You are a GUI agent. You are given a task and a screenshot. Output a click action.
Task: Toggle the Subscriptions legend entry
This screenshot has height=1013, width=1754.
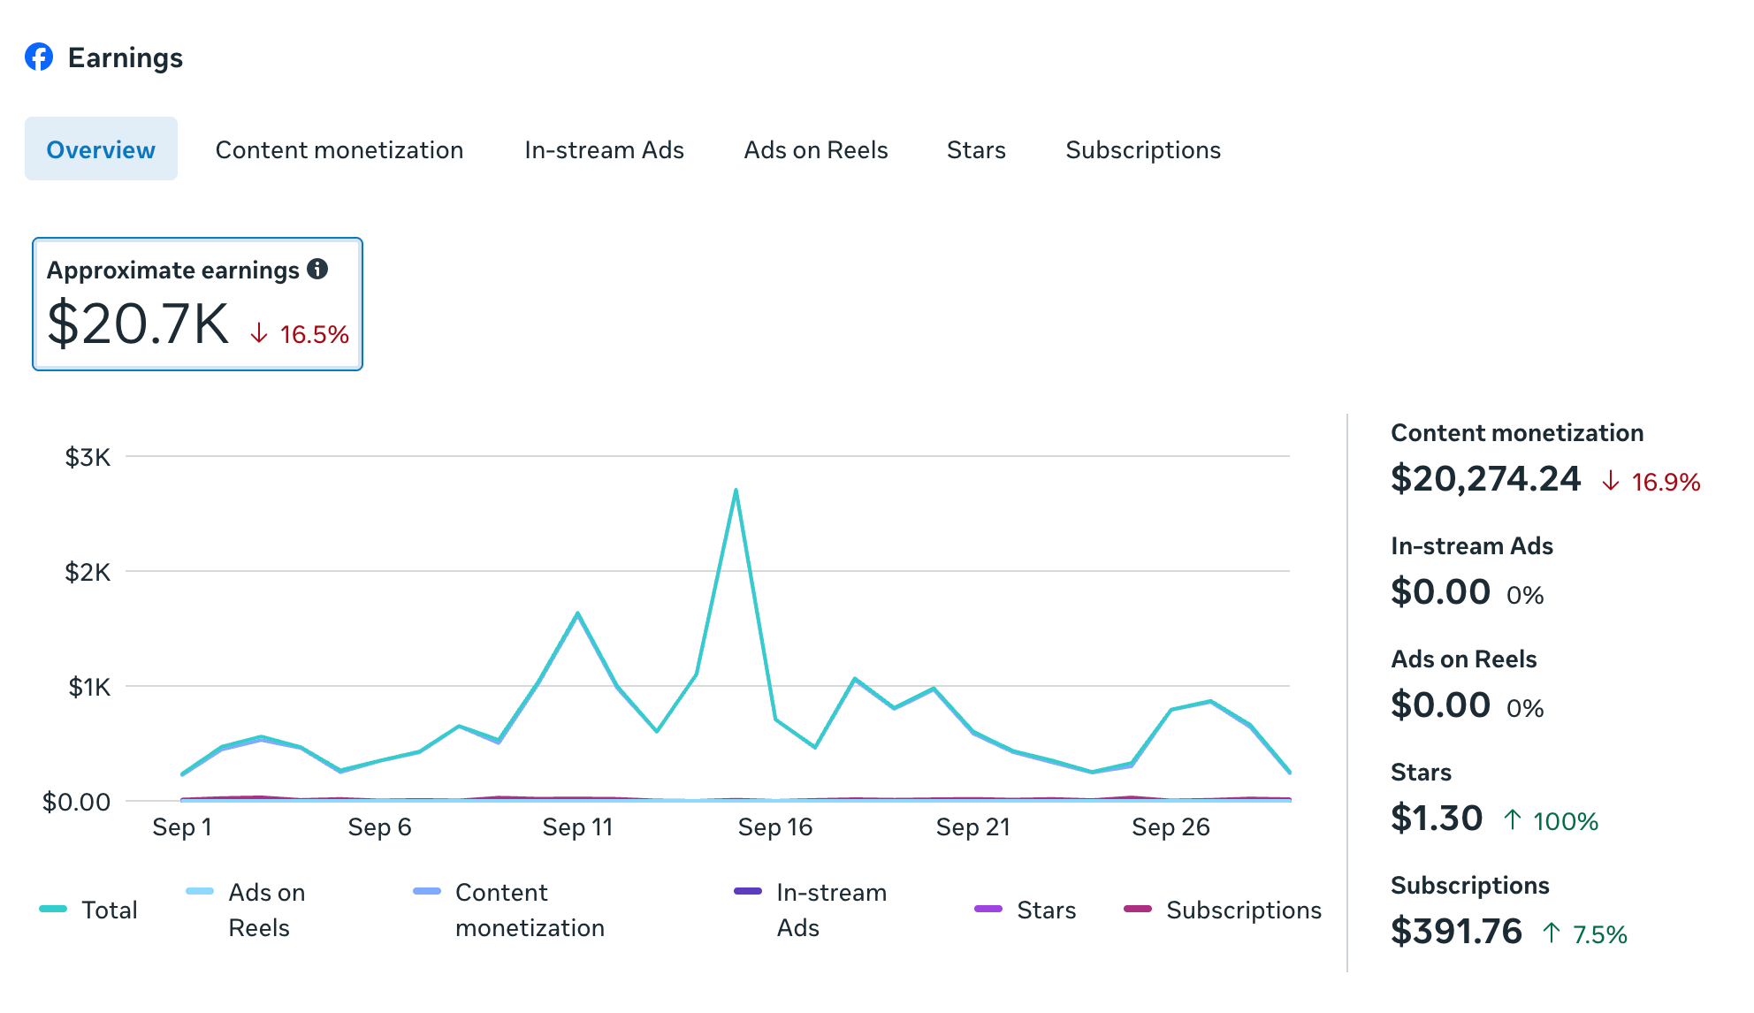pos(1243,910)
